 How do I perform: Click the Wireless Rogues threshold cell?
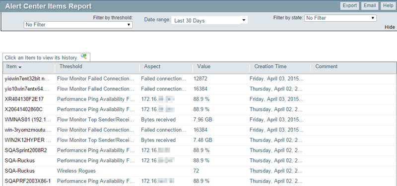[76, 171]
